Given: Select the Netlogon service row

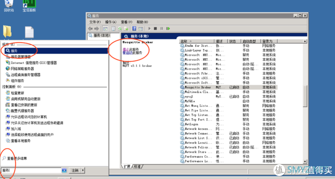Looking at the screenshot, I should (x=229, y=124).
